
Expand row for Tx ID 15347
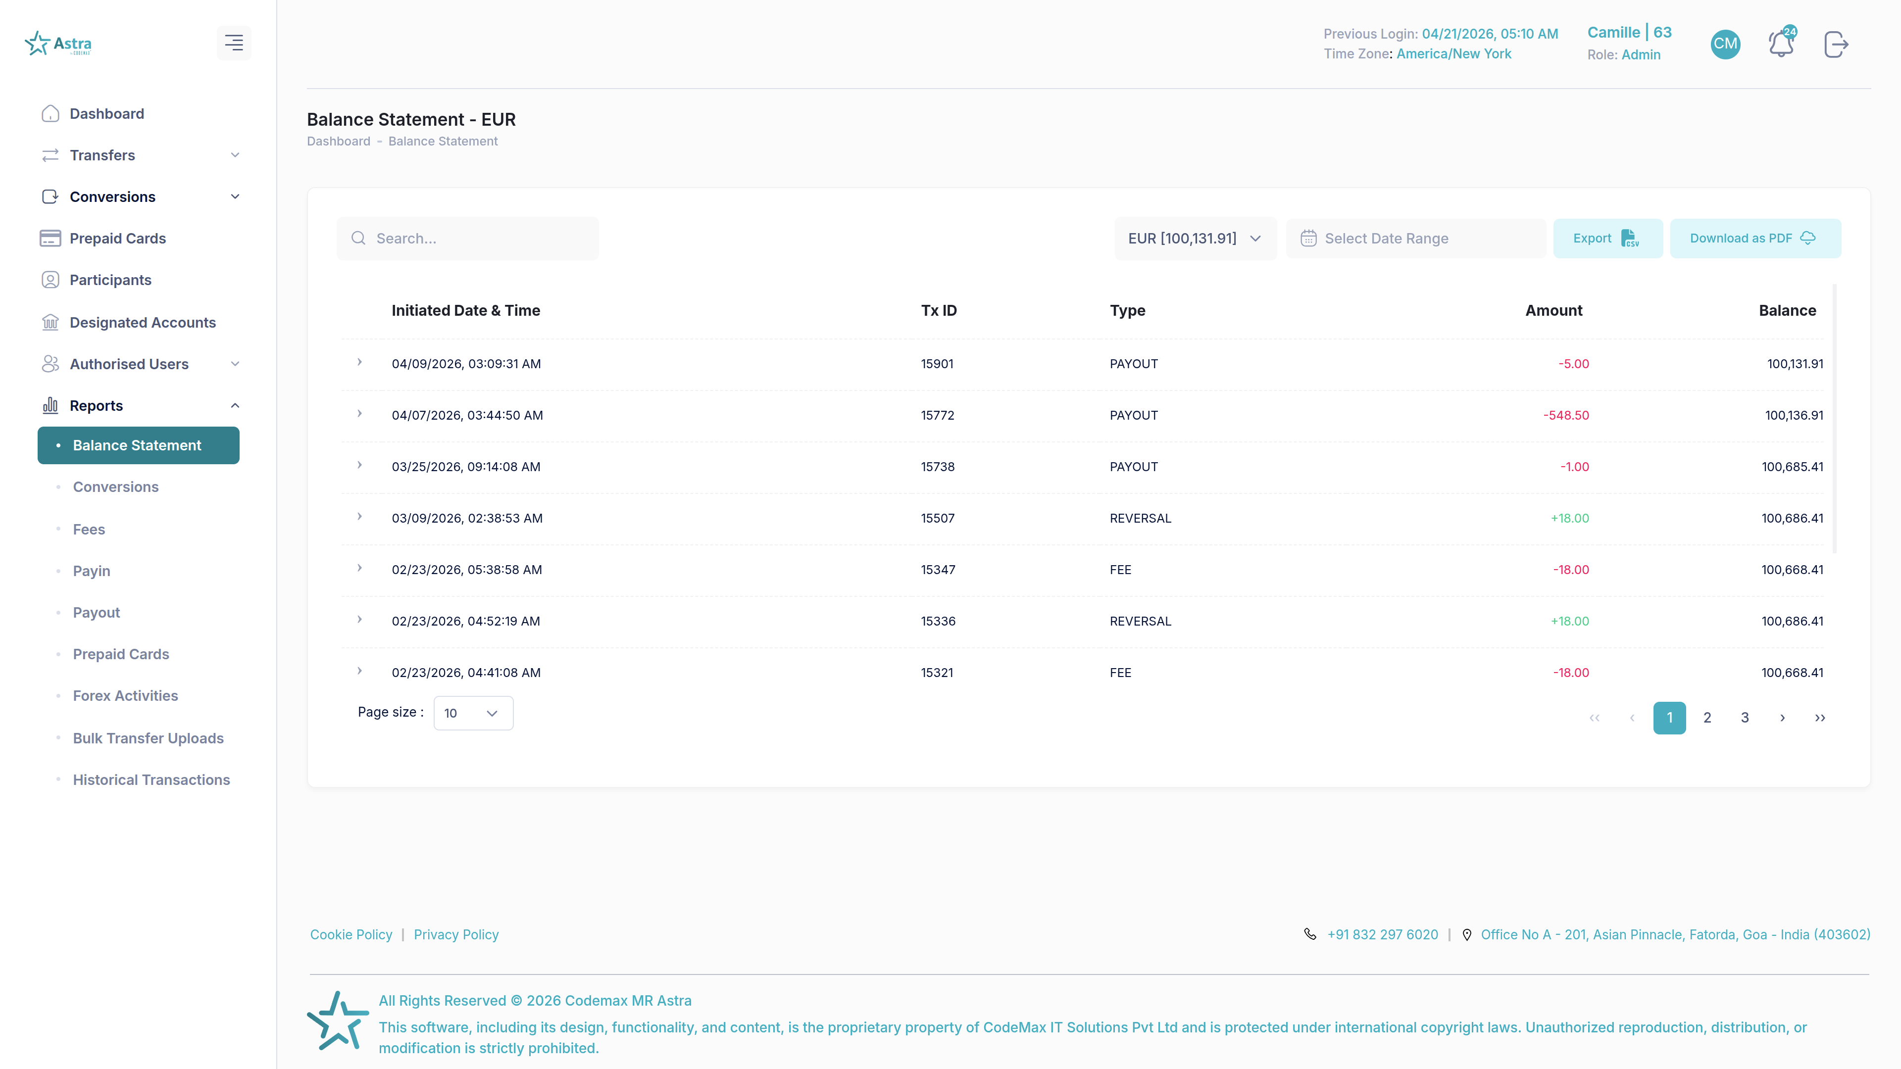point(359,568)
